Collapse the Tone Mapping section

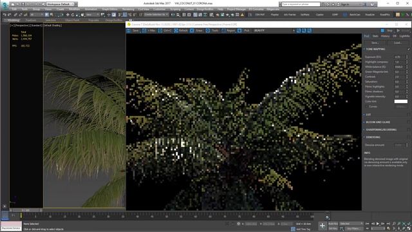click(364, 49)
